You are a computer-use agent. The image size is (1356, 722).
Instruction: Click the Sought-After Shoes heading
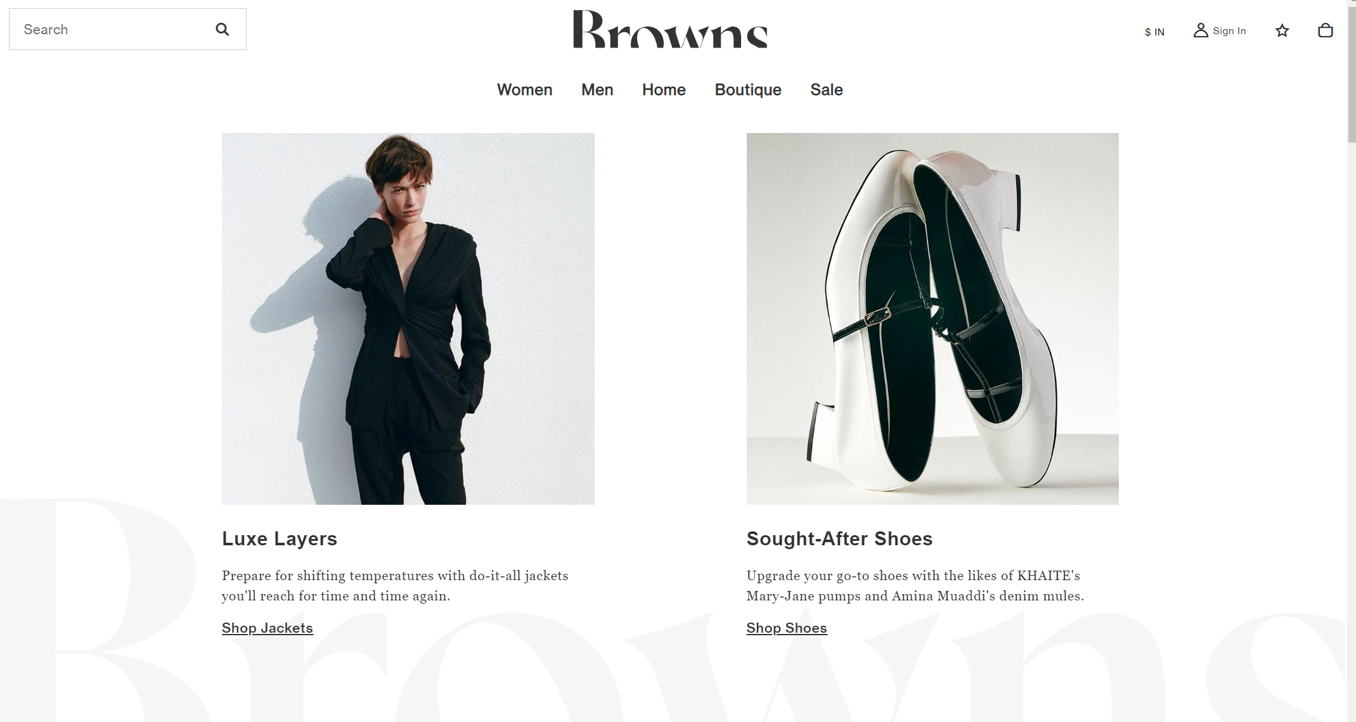pos(839,539)
